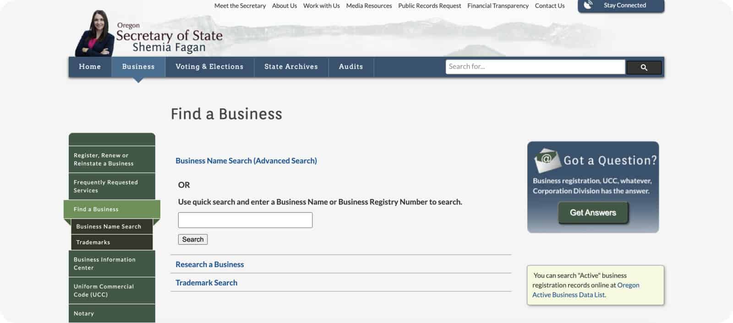733x323 pixels.
Task: Open Contact Us link
Action: point(550,6)
